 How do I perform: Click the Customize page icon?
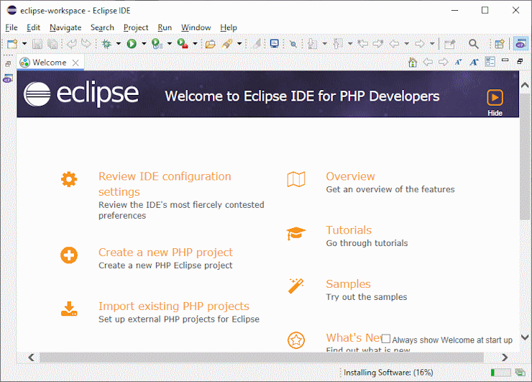(490, 62)
